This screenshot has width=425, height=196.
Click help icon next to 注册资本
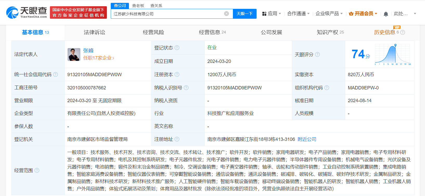click(x=177, y=75)
